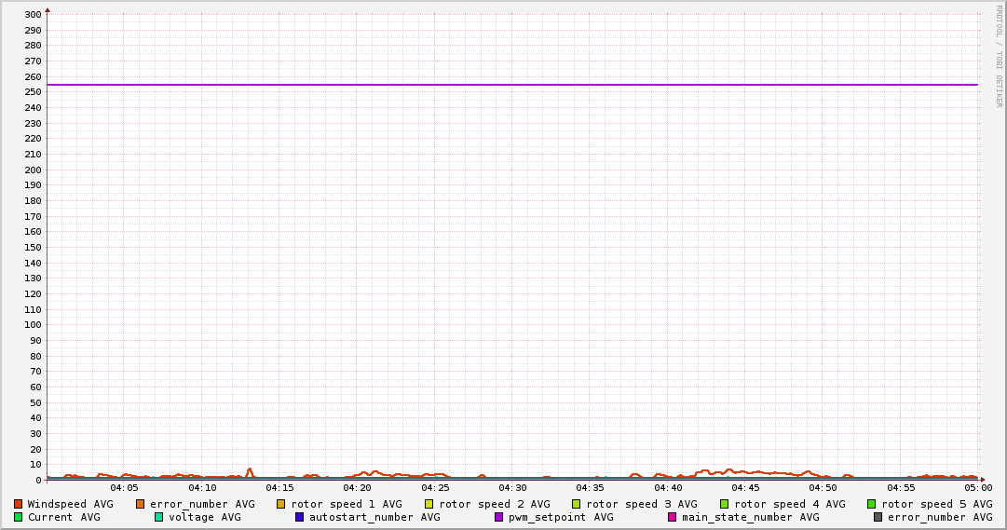The height and width of the screenshot is (530, 1007).
Task: Select the rotor speed 1 AVG legend label
Action: (x=347, y=504)
